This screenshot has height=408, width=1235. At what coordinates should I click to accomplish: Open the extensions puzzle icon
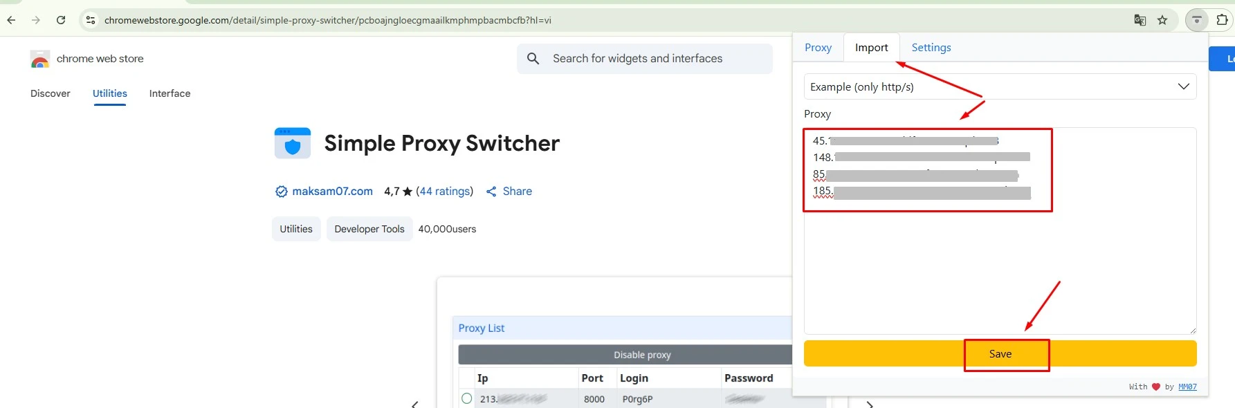pyautogui.click(x=1222, y=20)
